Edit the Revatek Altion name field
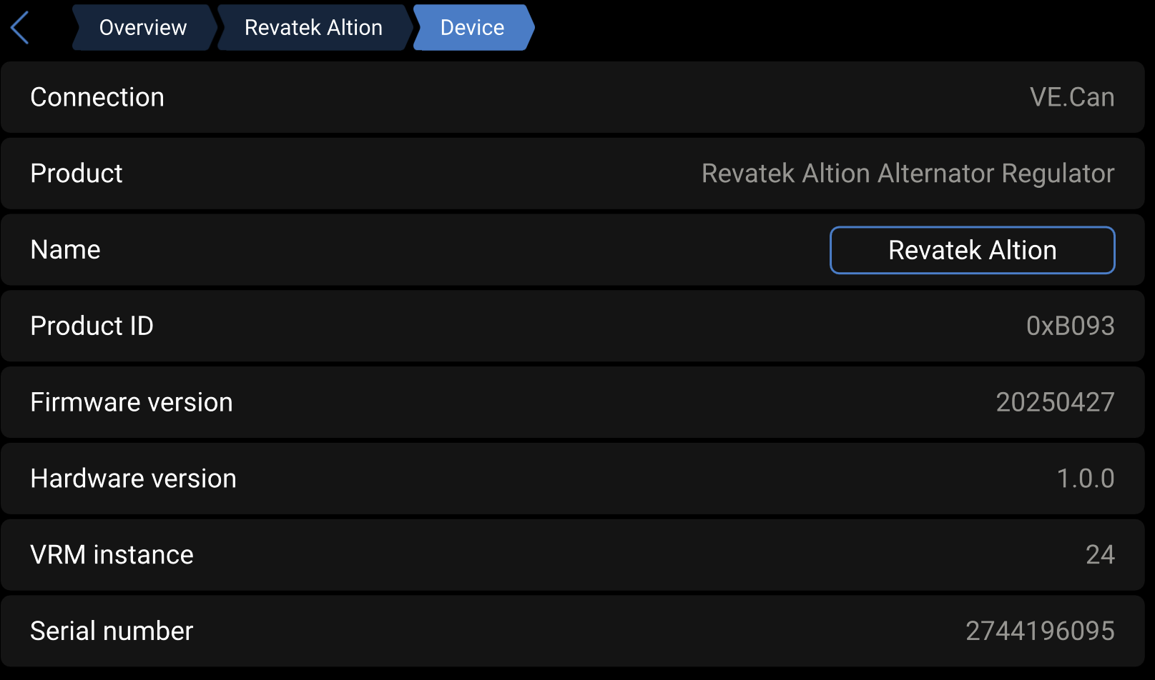1155x680 pixels. (x=972, y=250)
